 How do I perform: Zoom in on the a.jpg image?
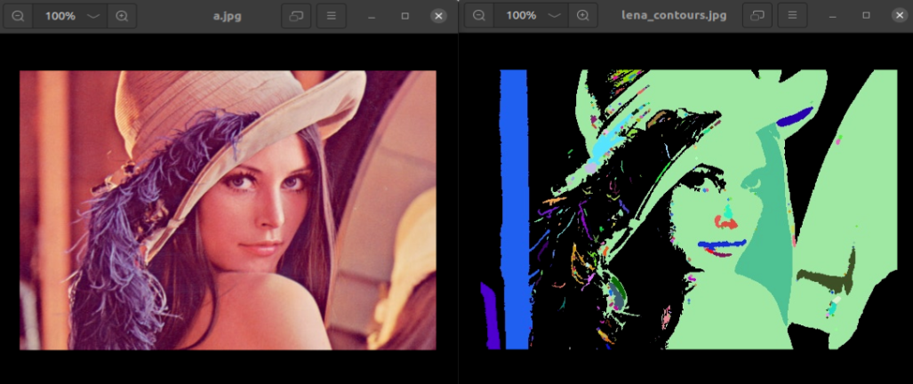point(122,16)
